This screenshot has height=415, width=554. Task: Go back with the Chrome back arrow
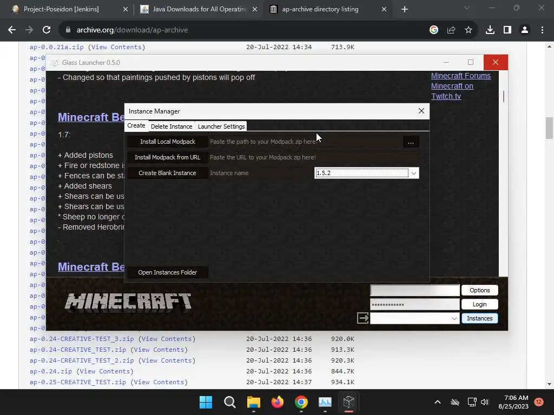coord(12,30)
